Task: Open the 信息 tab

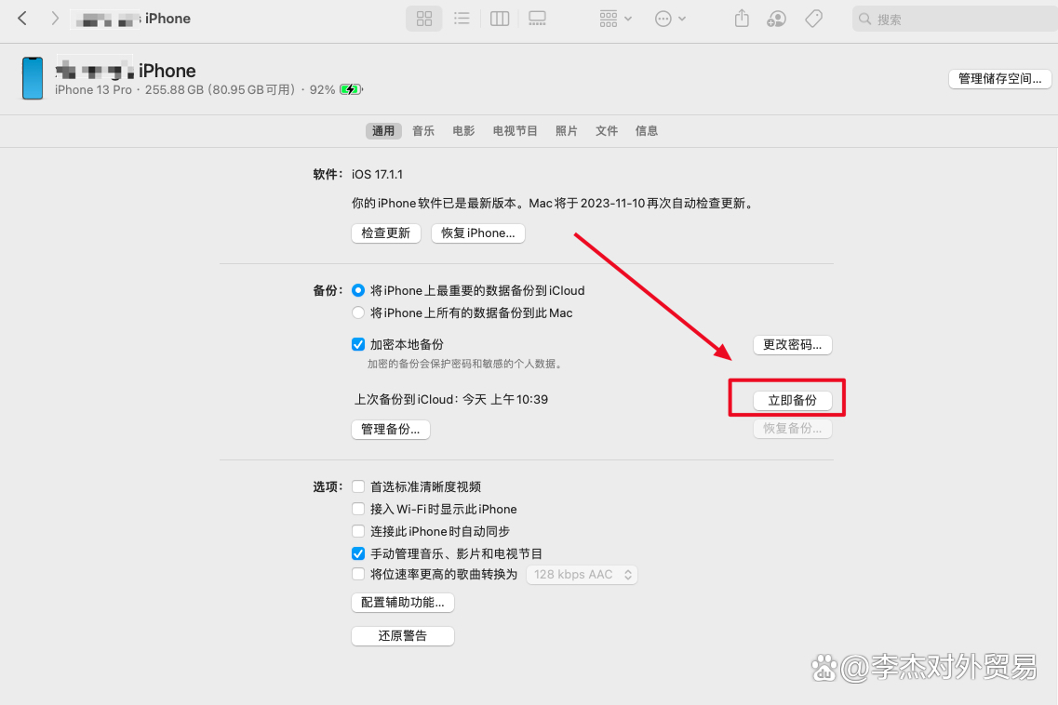Action: point(647,131)
